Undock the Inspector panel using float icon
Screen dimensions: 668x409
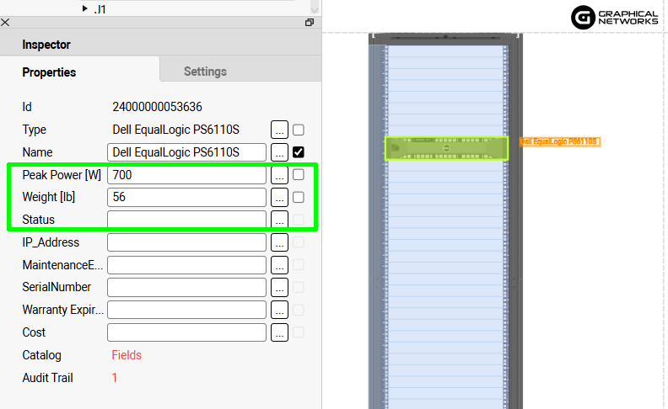(x=310, y=23)
